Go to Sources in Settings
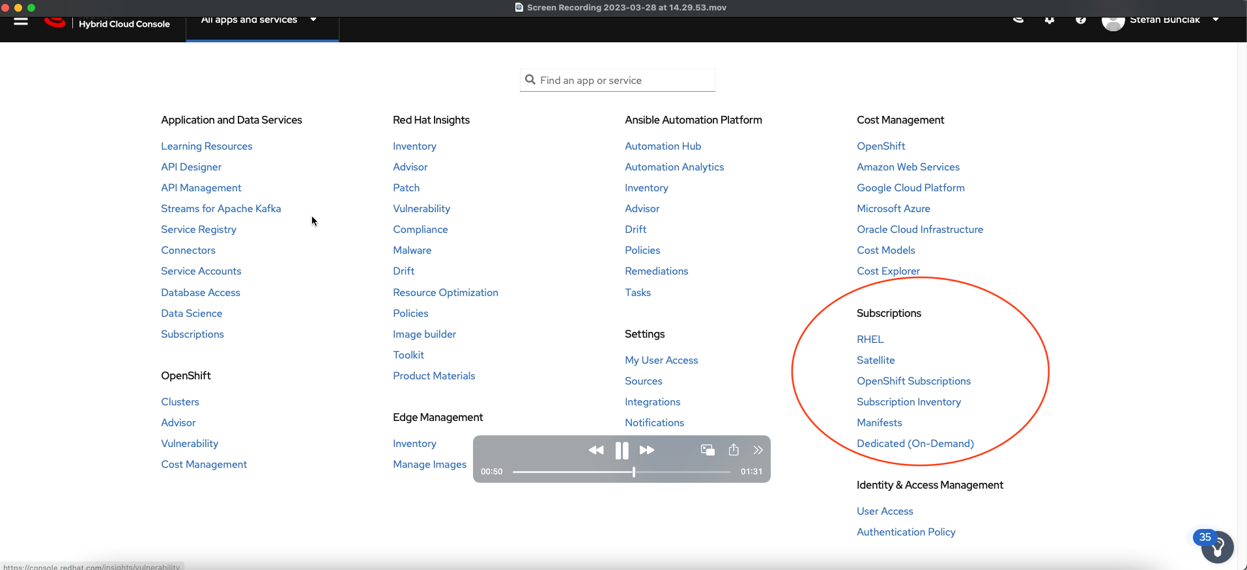1247x570 pixels. [x=644, y=381]
